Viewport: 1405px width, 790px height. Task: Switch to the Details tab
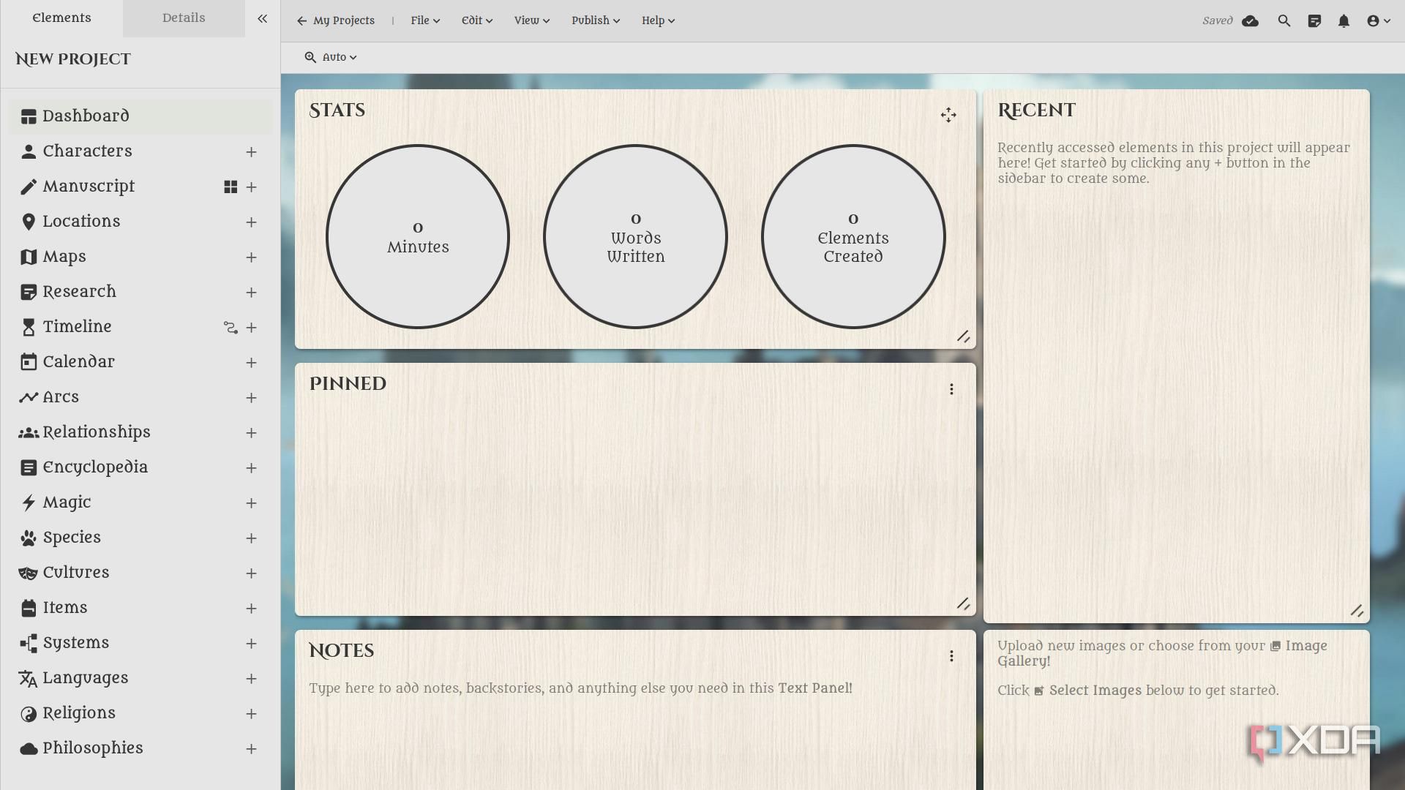(x=184, y=18)
